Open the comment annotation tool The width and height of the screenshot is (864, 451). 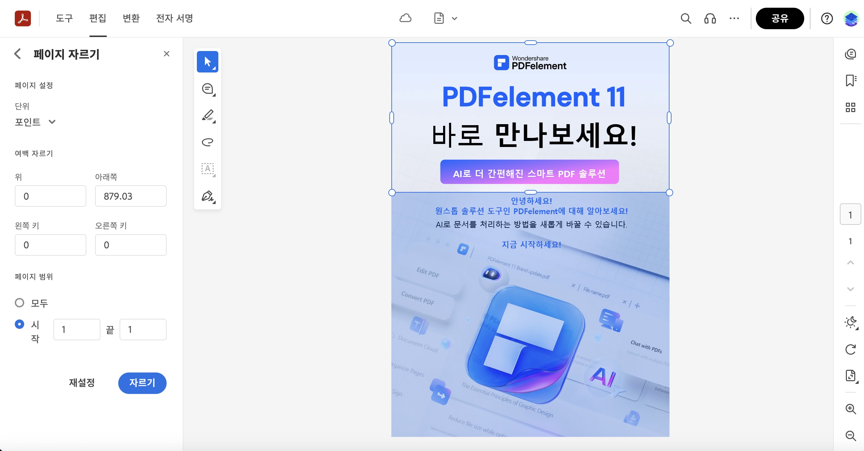(x=207, y=89)
